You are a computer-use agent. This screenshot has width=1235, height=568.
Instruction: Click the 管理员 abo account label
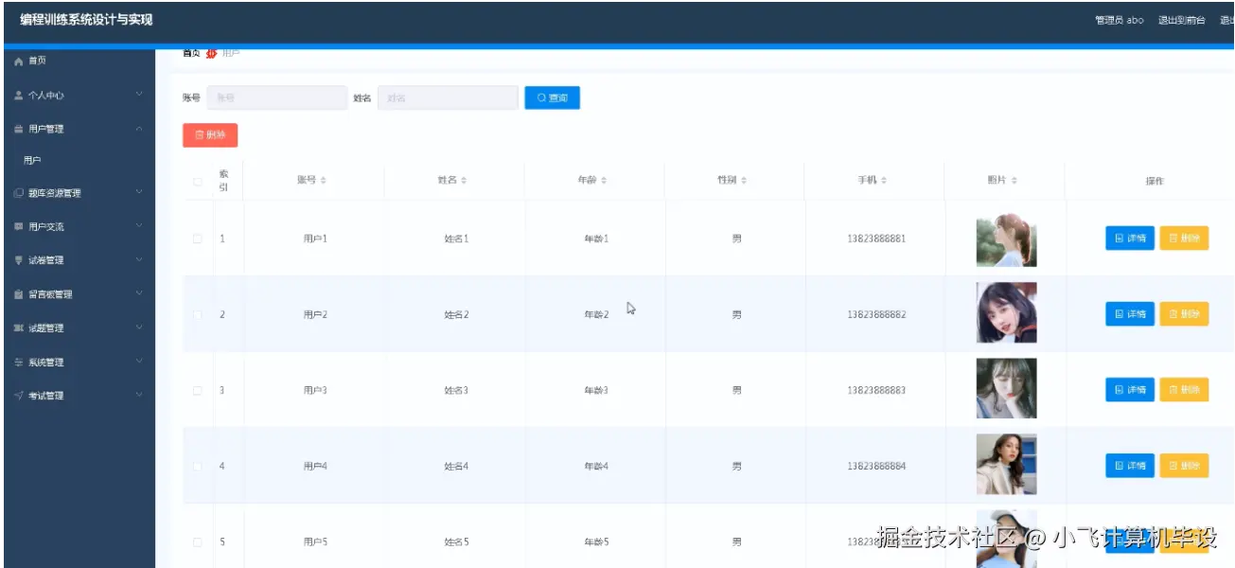coord(1119,20)
